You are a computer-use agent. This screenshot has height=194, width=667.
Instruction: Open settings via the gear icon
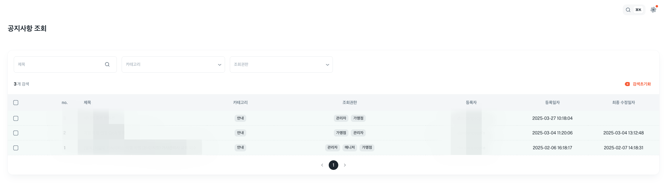coord(653,10)
